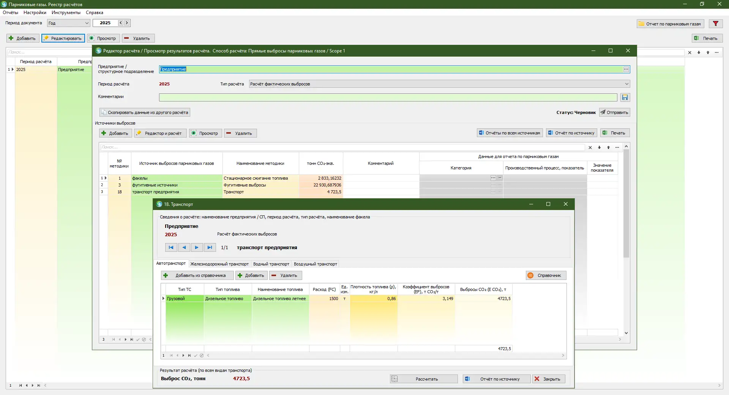Click Рассчитать calculator button
729x395 pixels.
coord(424,379)
